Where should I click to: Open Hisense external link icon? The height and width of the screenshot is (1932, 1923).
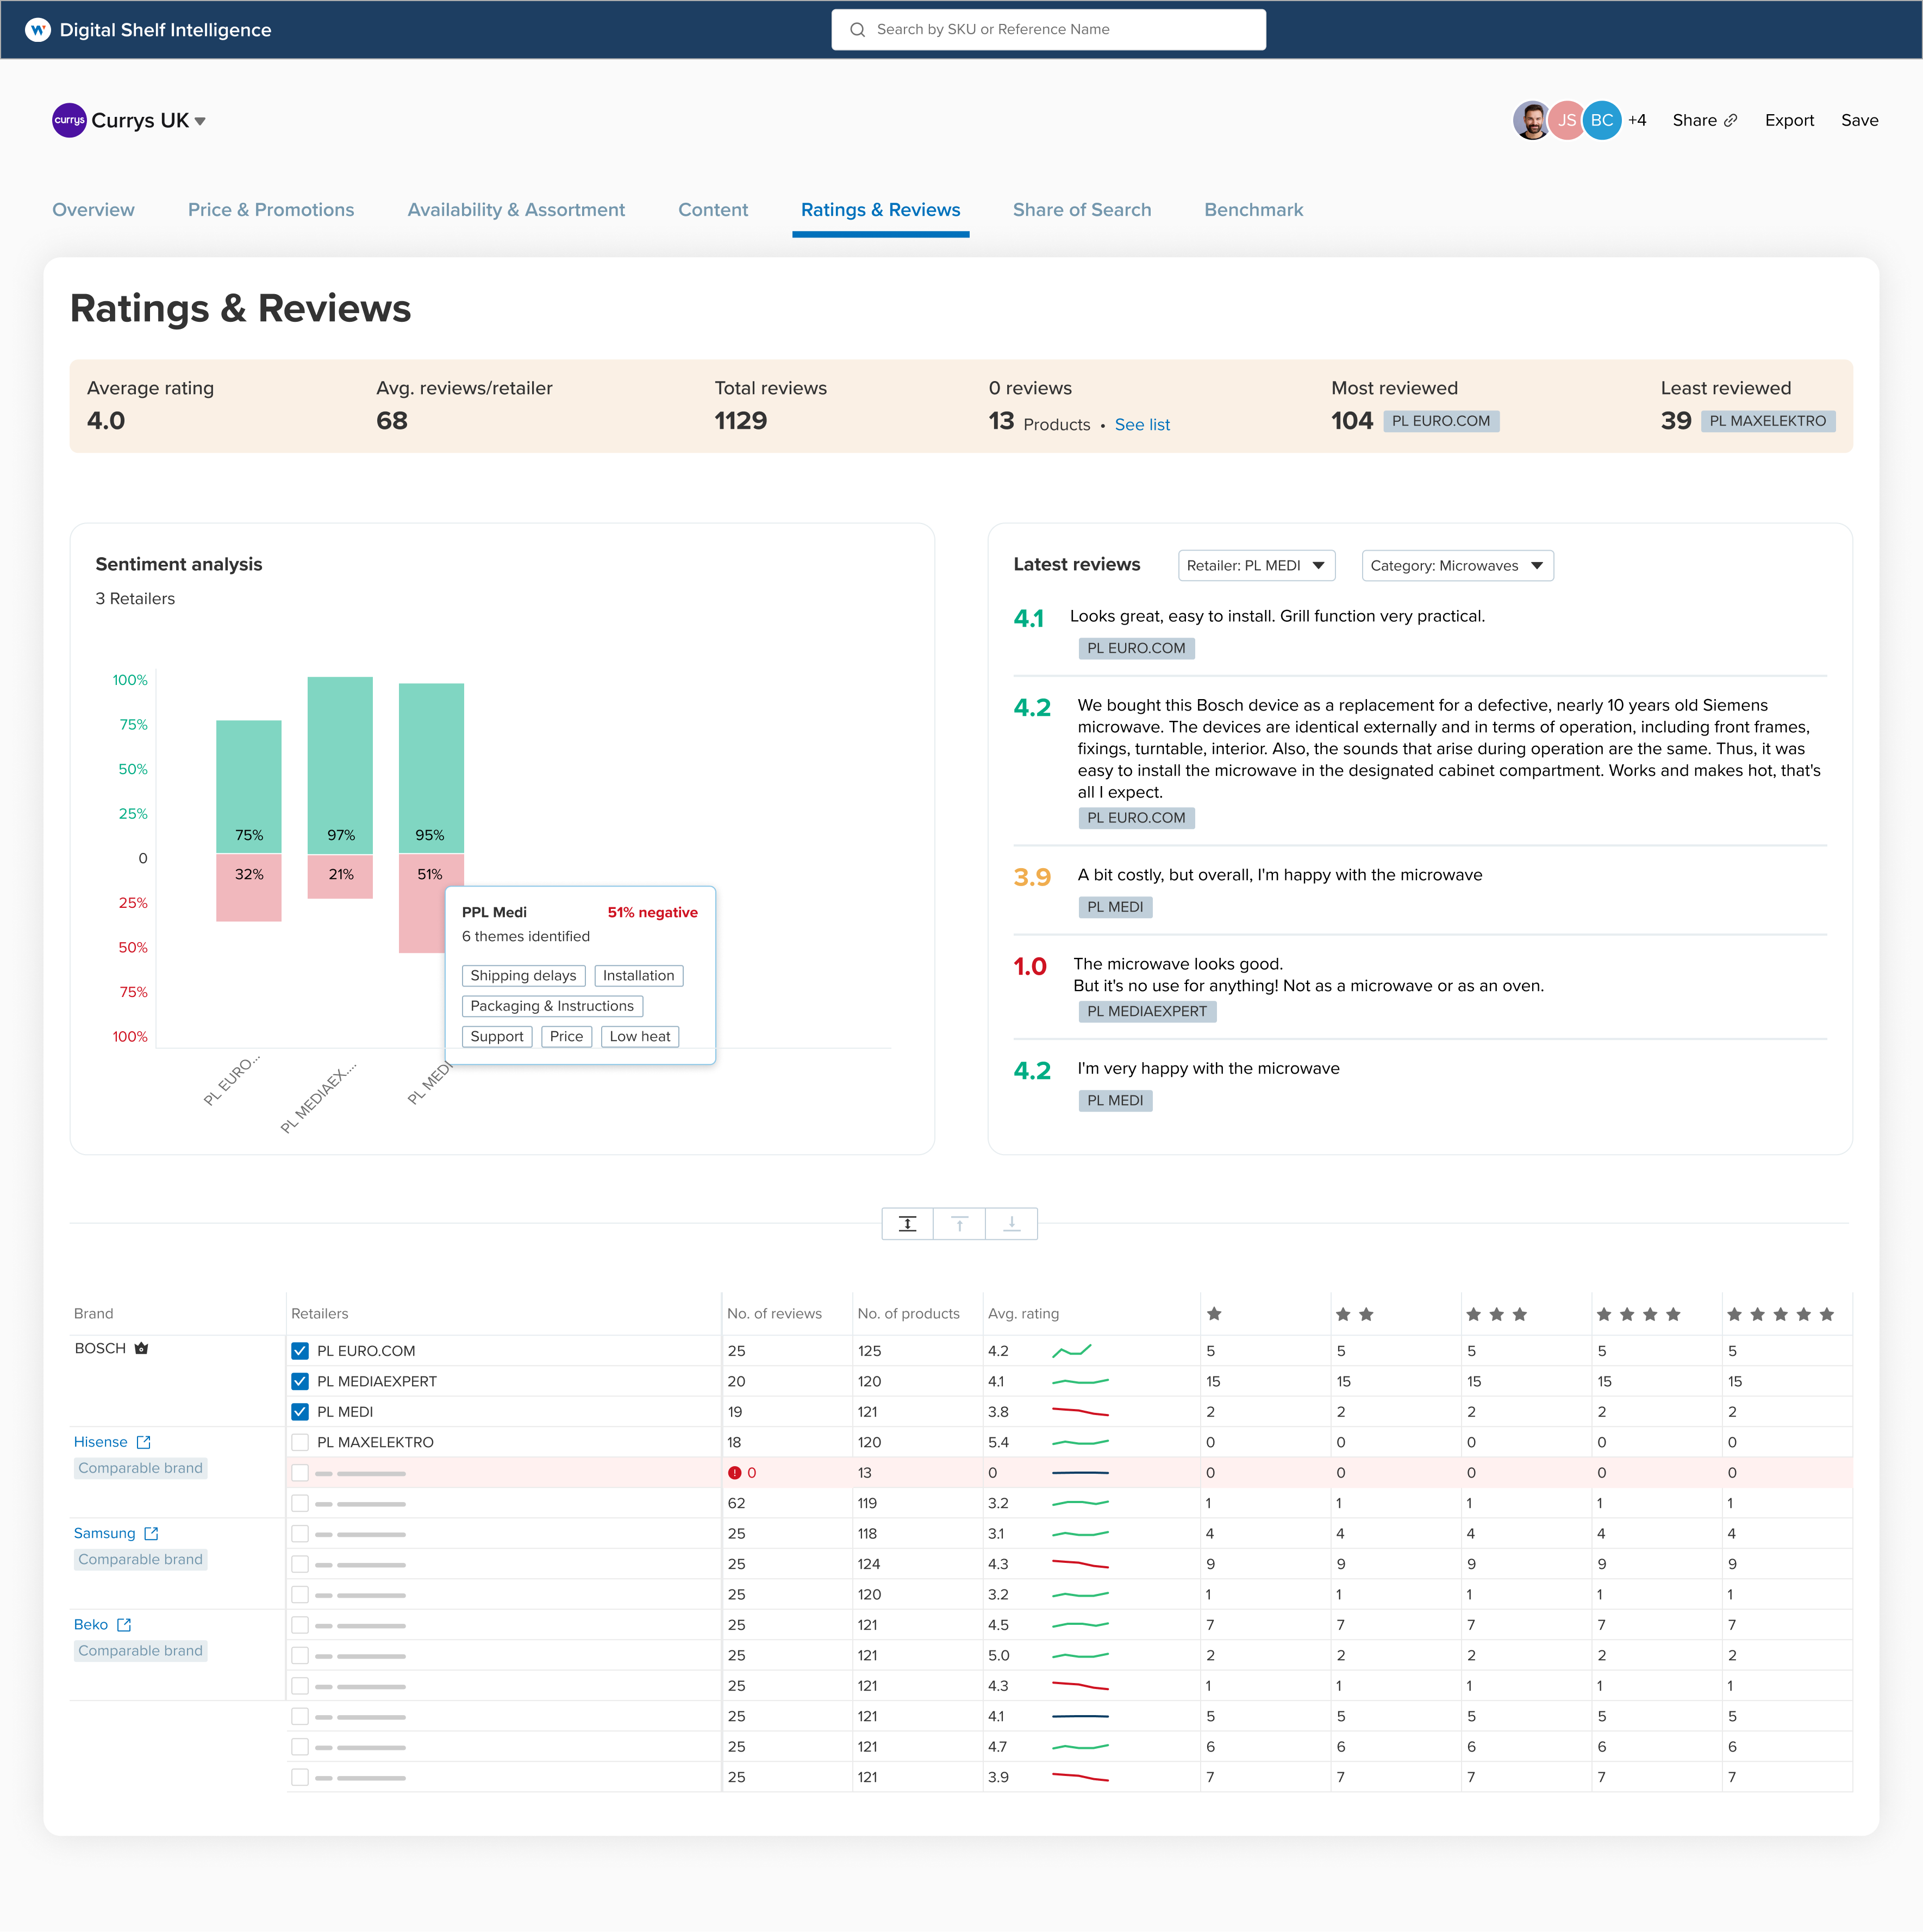(143, 1442)
